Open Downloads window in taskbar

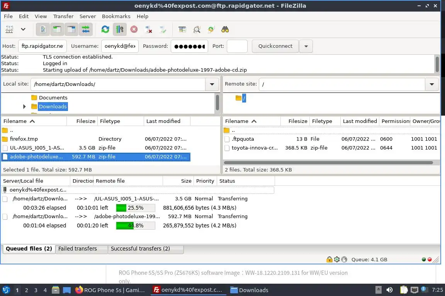(x=250, y=290)
